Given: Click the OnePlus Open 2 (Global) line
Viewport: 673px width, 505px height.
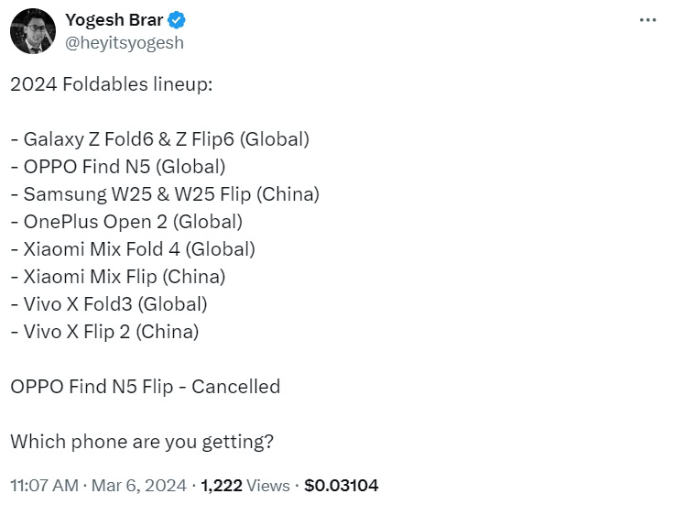Looking at the screenshot, I should (x=126, y=221).
